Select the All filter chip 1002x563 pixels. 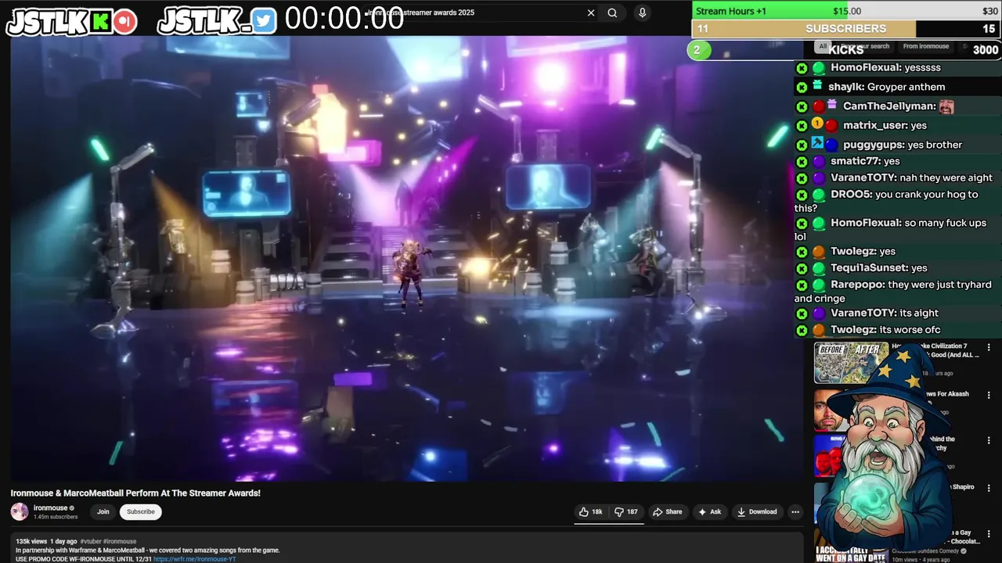(x=823, y=47)
